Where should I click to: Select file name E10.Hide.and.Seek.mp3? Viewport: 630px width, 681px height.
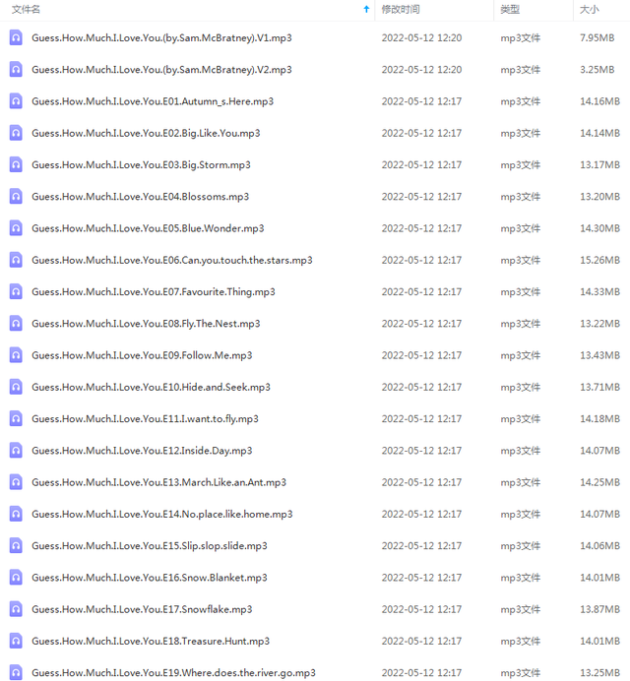pos(151,387)
